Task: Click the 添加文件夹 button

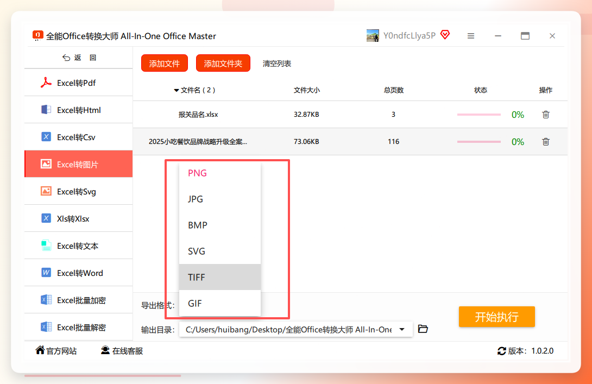Action: tap(223, 63)
